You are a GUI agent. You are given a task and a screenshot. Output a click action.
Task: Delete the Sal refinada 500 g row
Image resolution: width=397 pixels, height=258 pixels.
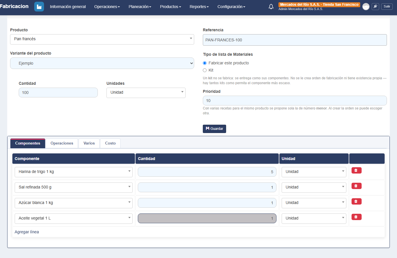pos(356,186)
